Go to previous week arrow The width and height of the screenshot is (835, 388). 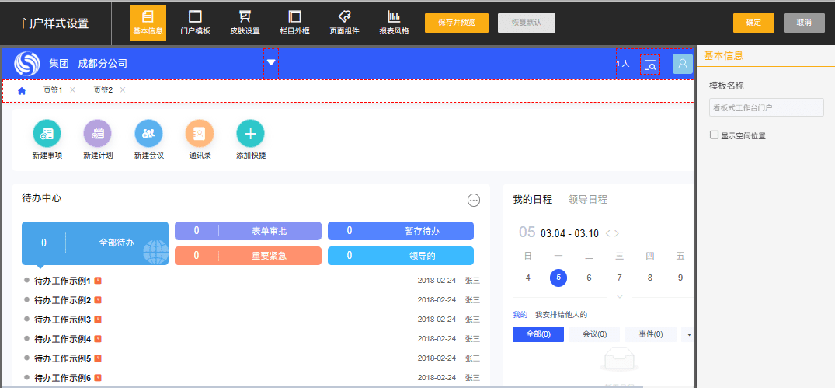(x=607, y=233)
